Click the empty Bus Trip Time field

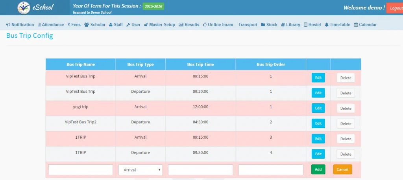200,170
